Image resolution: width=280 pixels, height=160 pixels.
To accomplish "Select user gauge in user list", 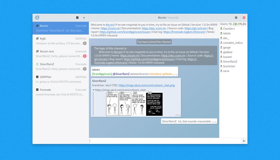I will (233, 47).
